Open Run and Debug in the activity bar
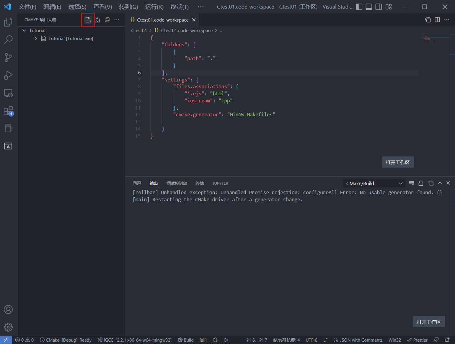The image size is (455, 344). coord(8,75)
